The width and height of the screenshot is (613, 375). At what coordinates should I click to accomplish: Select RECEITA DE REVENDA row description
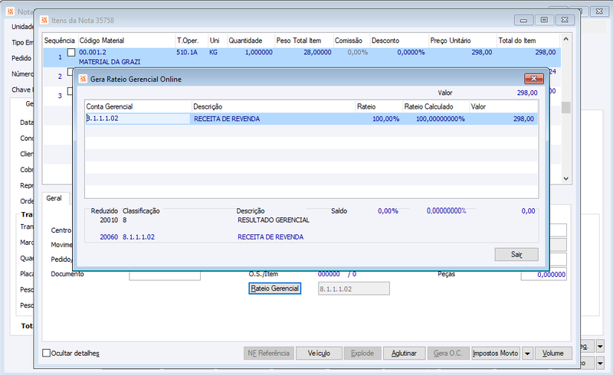[227, 119]
